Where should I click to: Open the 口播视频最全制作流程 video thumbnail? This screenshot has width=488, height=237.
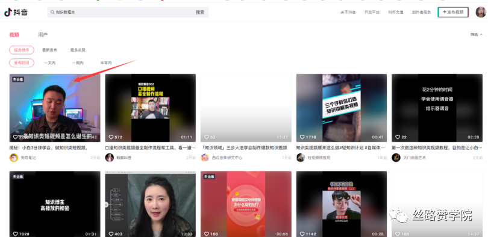[x=151, y=108]
